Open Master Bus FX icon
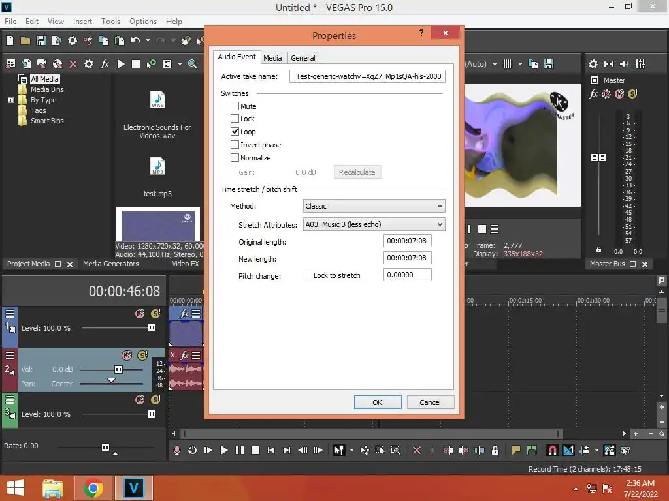Screen dimensions: 669x501 [593, 94]
